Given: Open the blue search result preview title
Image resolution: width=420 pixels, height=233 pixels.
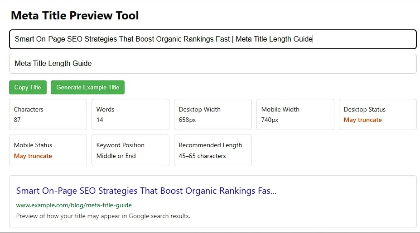Looking at the screenshot, I should pos(146,191).
